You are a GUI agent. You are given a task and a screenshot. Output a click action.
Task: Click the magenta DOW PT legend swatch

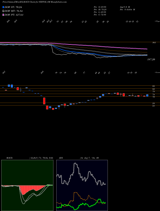coord(3,15)
